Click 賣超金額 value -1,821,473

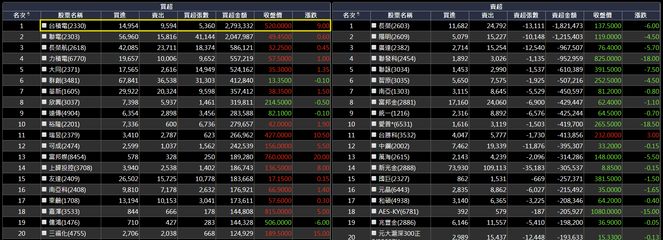coord(567,26)
